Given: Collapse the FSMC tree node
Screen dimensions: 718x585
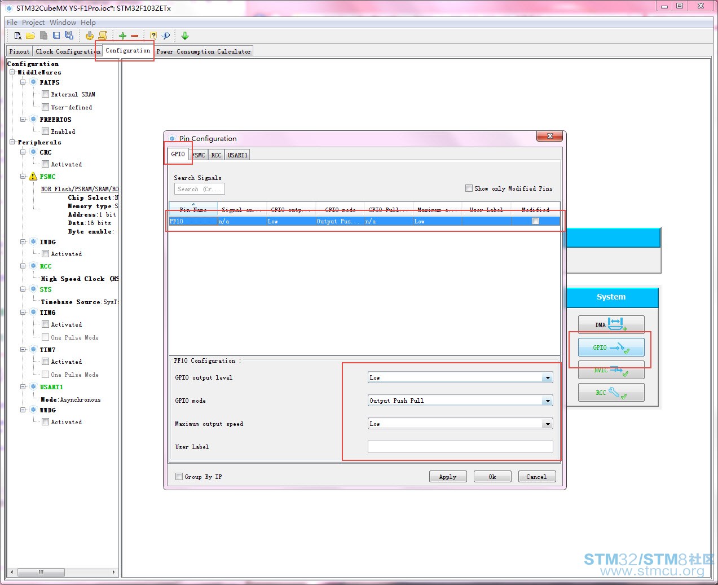Looking at the screenshot, I should coord(23,177).
